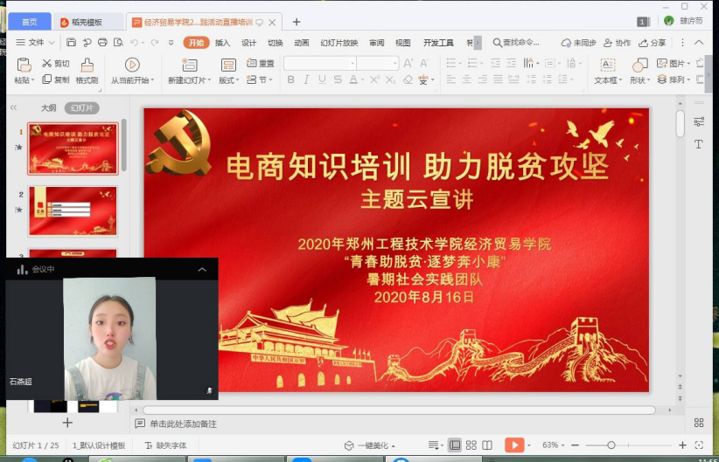
Task: Click the Redo arrow icon
Action: tap(155, 43)
